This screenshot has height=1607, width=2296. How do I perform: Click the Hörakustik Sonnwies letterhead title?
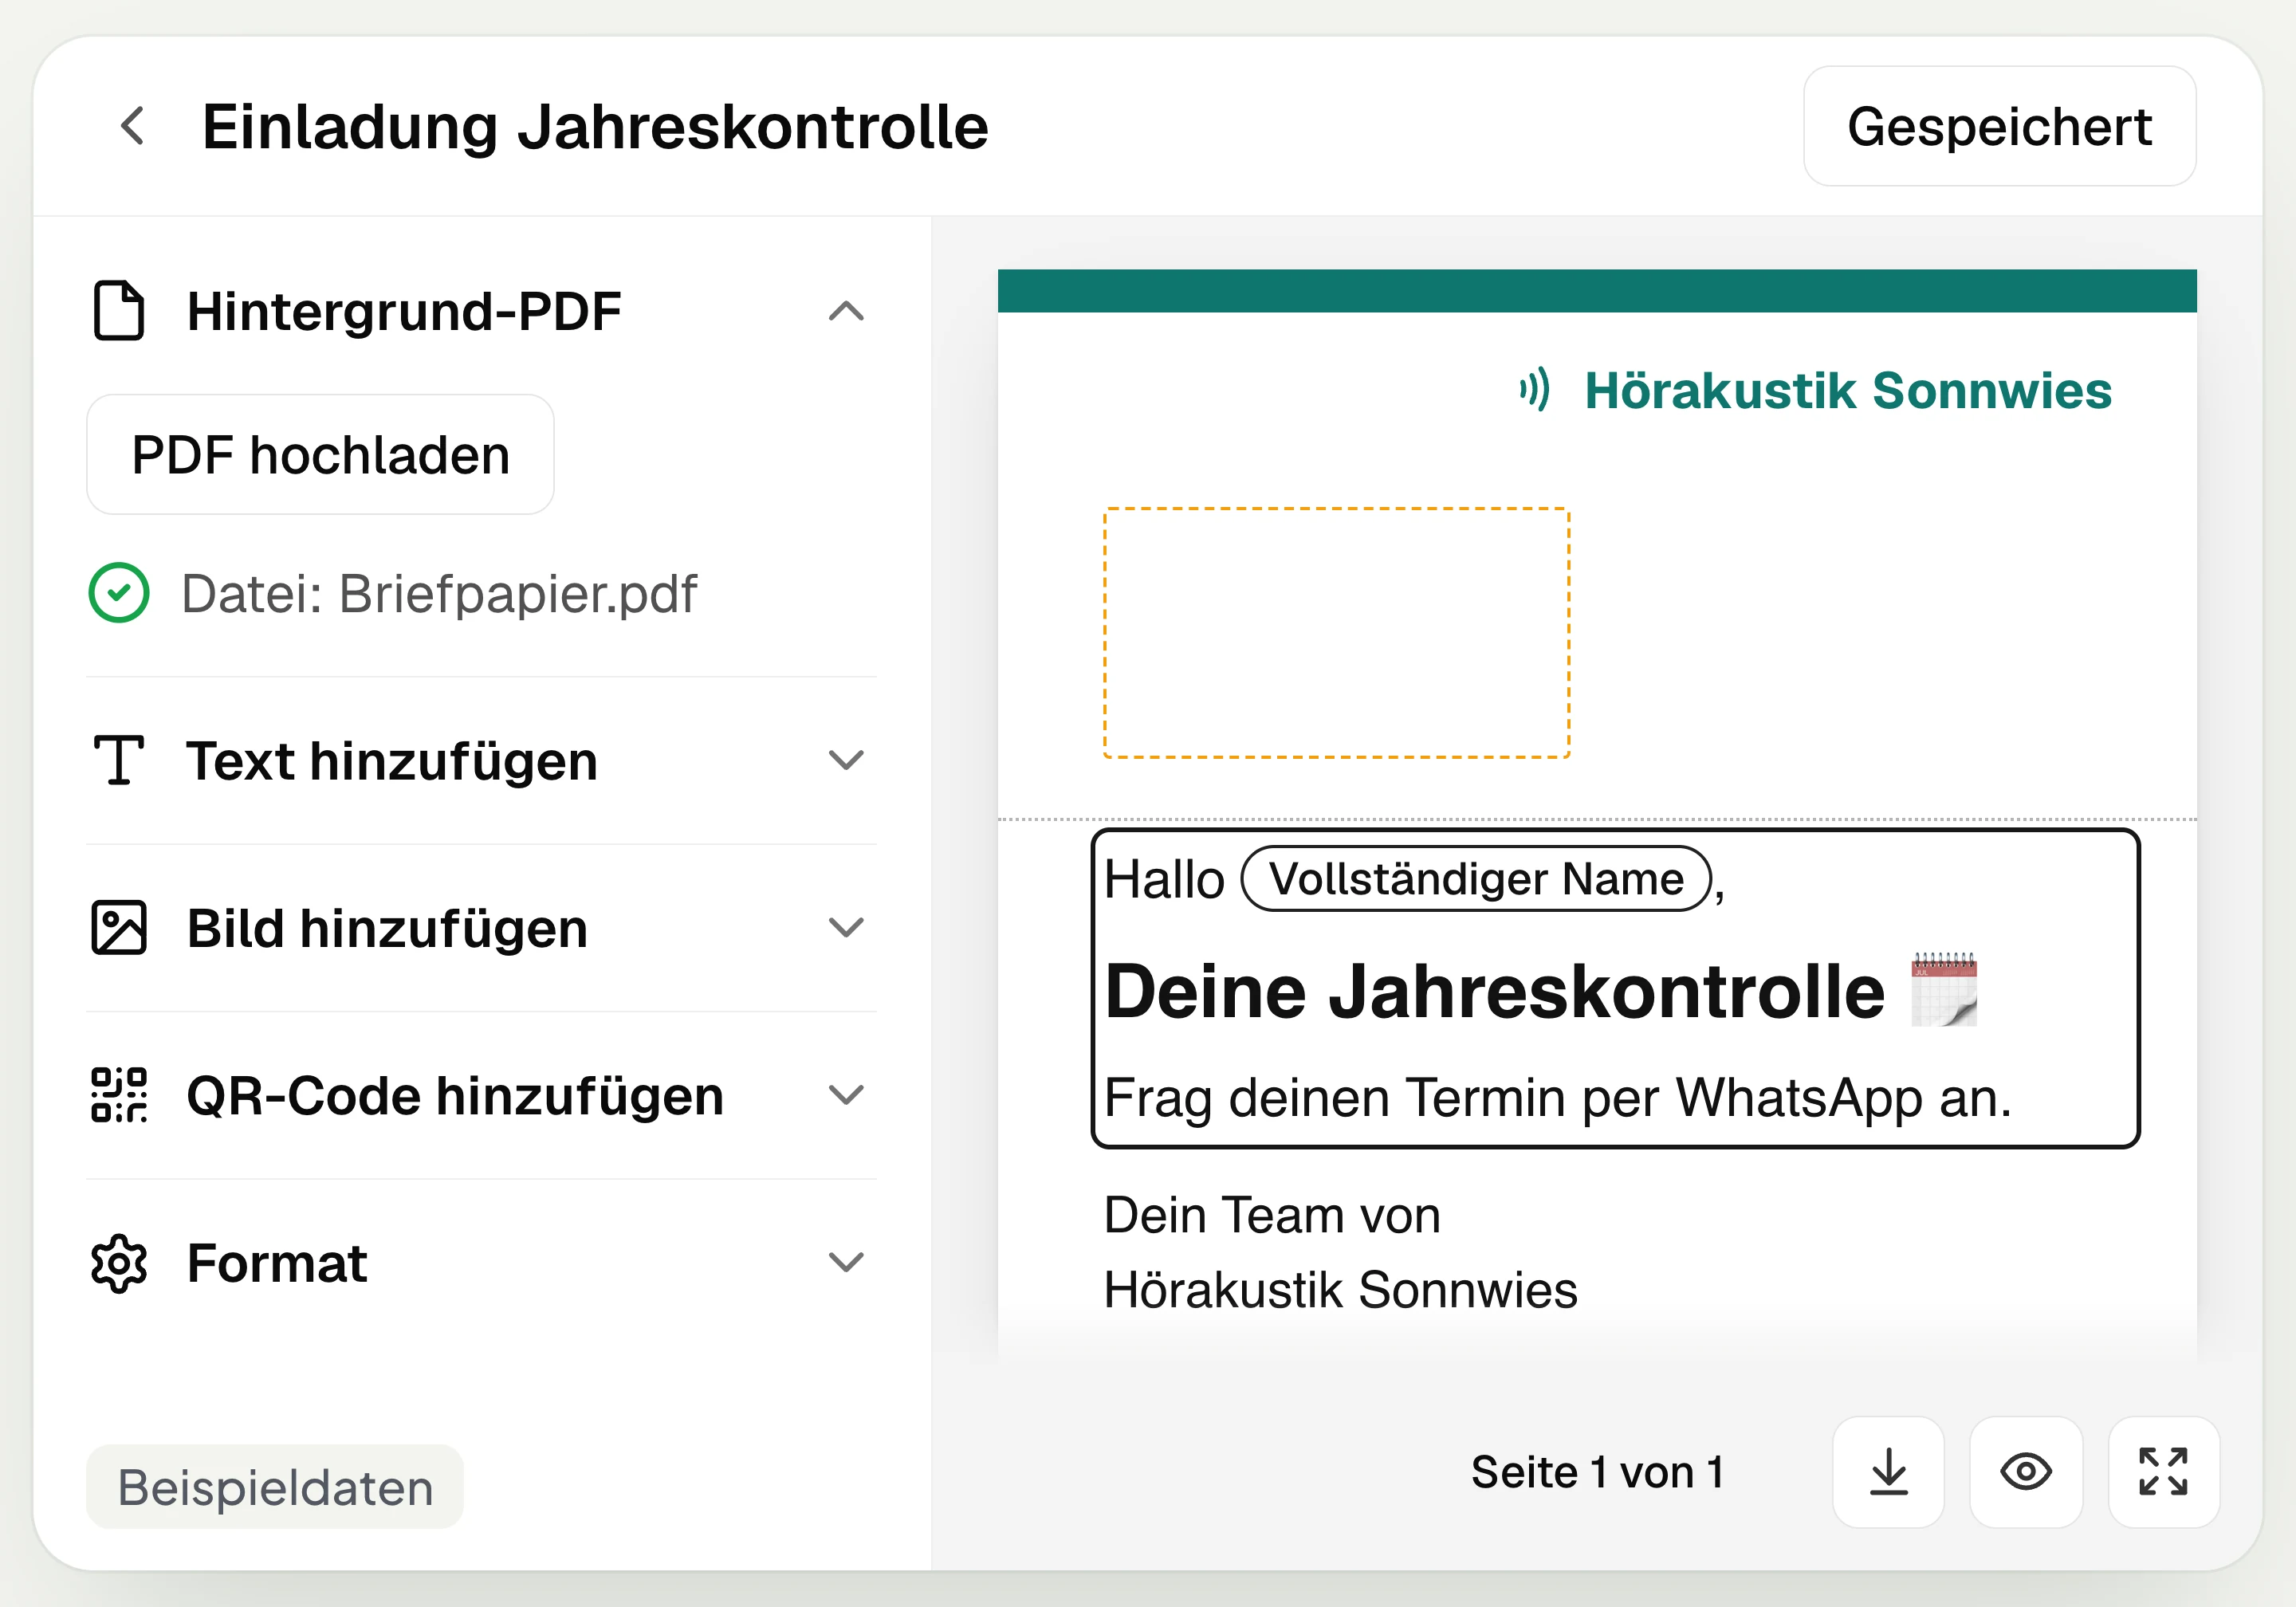[x=1848, y=390]
